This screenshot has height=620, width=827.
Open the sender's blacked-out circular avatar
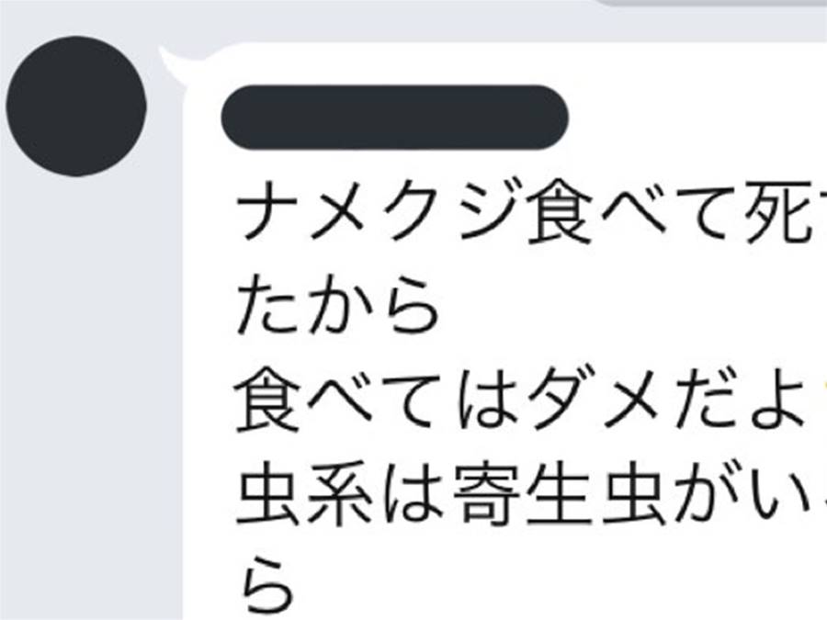coord(76,106)
